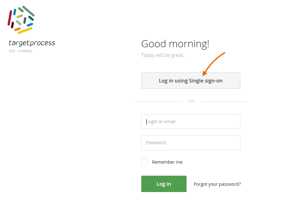
Task: Click the Login or email input field
Action: (191, 122)
